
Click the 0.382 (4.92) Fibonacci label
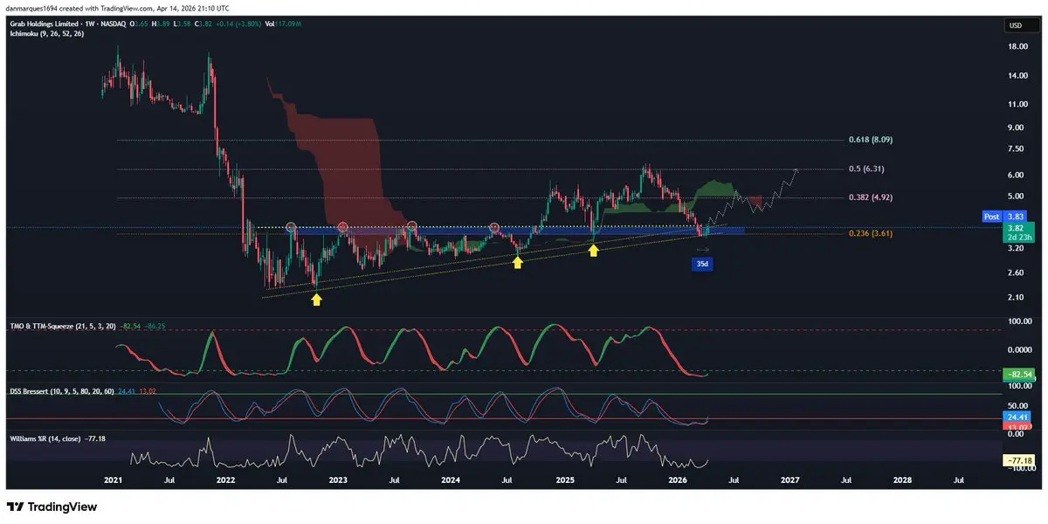pyautogui.click(x=871, y=197)
